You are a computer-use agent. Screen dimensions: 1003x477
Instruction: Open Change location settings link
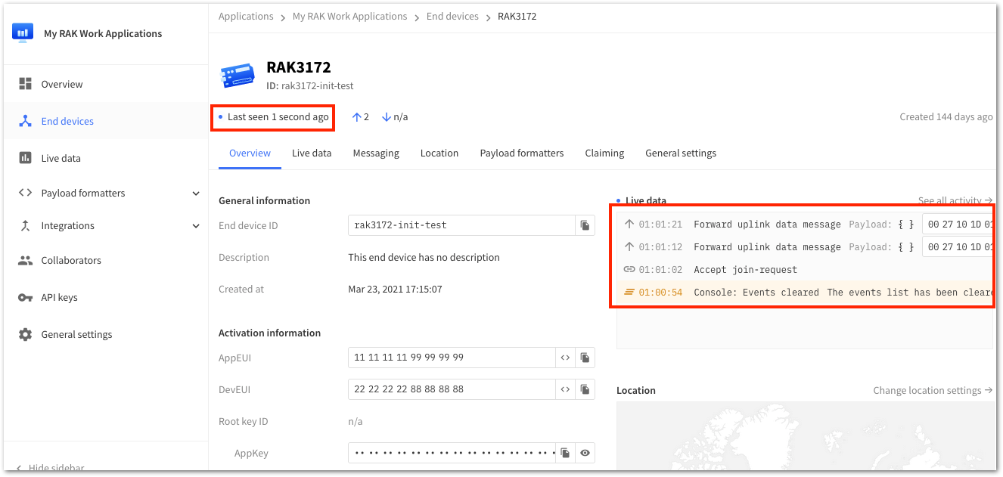click(x=933, y=390)
